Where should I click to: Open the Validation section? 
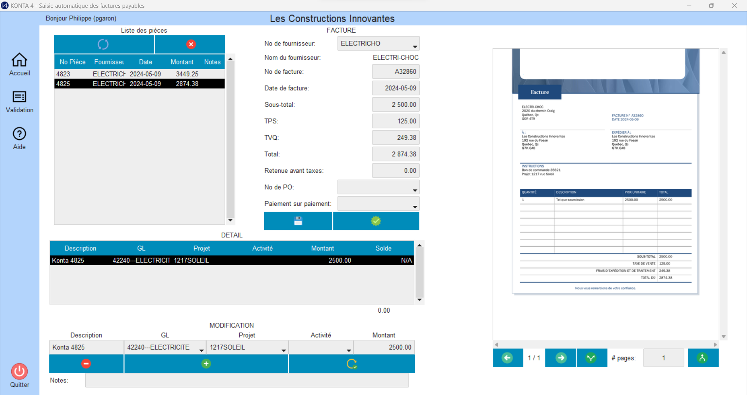pos(19,101)
